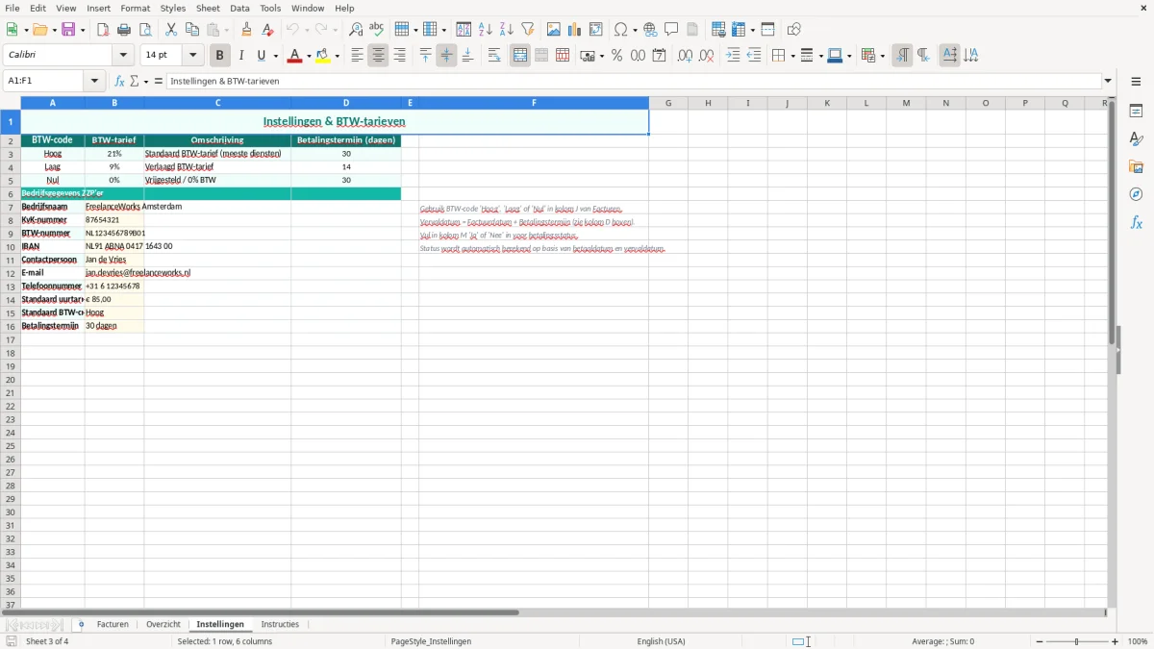The height and width of the screenshot is (649, 1154).
Task: Toggle bold formatting
Action: point(220,56)
